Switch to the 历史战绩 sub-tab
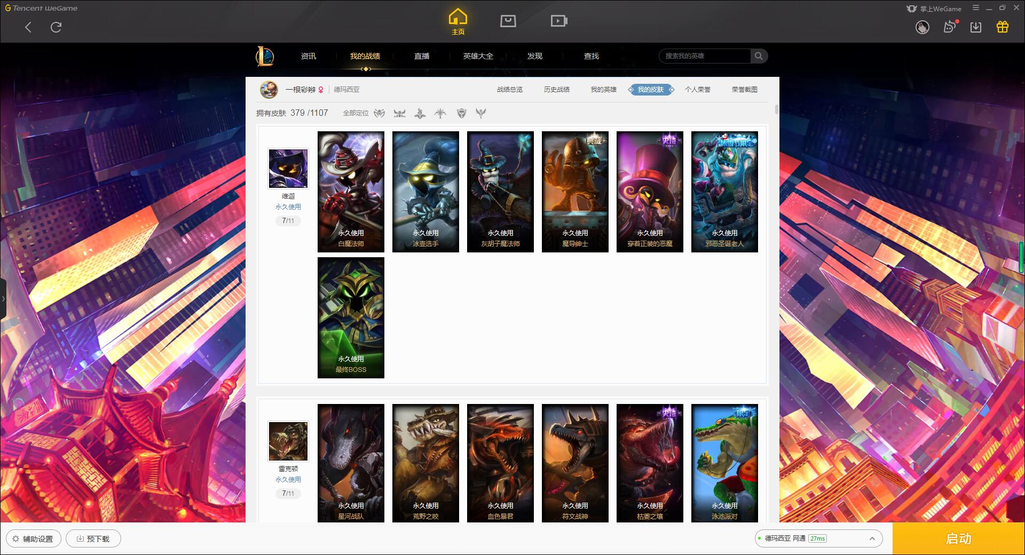This screenshot has height=555, width=1025. coord(557,90)
